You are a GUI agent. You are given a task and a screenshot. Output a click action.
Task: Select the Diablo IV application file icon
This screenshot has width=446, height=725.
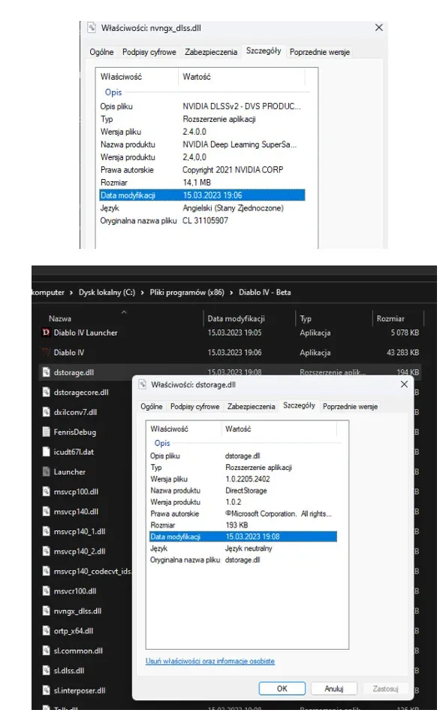(46, 352)
